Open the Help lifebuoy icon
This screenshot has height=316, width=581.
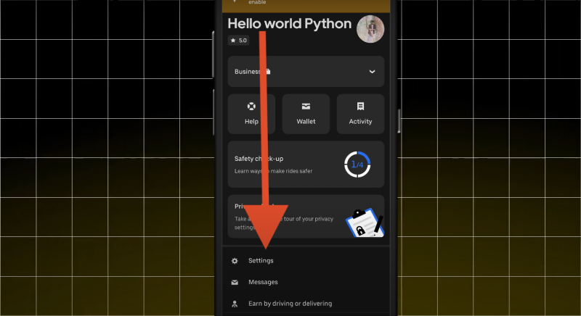251,107
